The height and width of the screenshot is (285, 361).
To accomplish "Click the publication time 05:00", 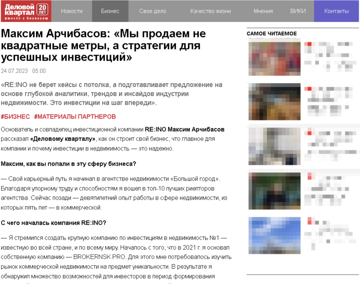I will tap(39, 71).
